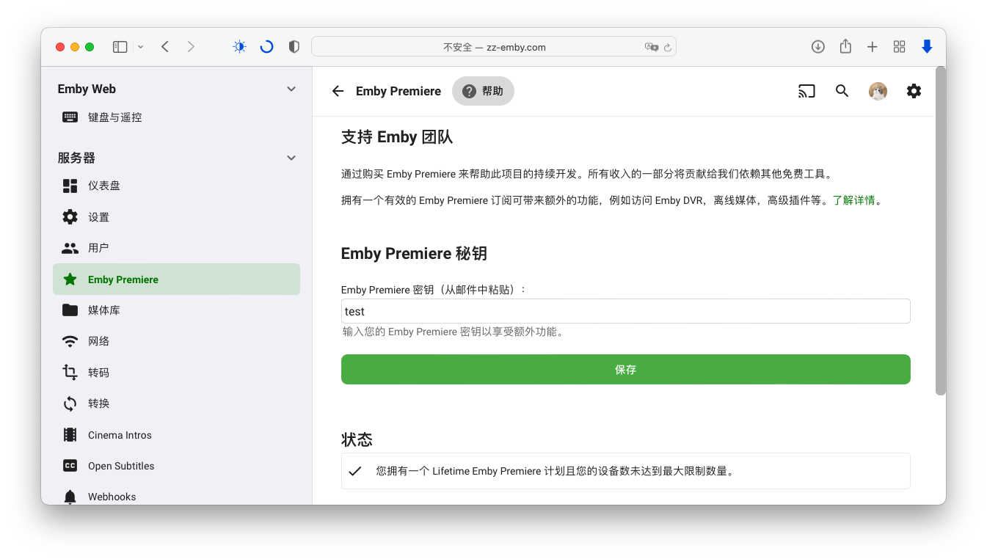Image resolution: width=987 pixels, height=559 pixels.
Task: Click the blue download arrow extension icon
Action: click(x=927, y=47)
